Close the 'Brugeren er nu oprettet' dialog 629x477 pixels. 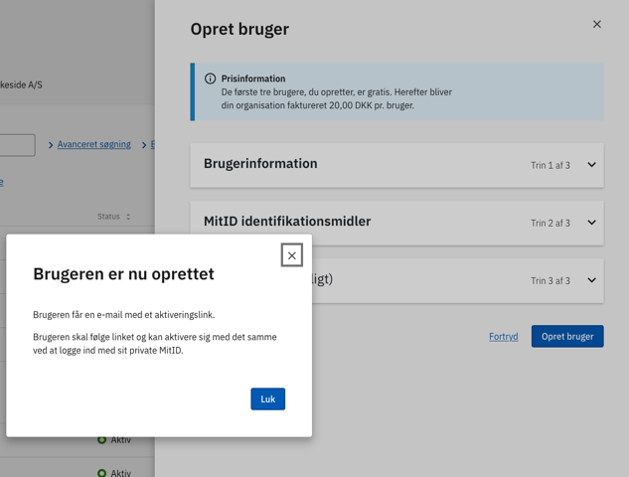(x=291, y=255)
